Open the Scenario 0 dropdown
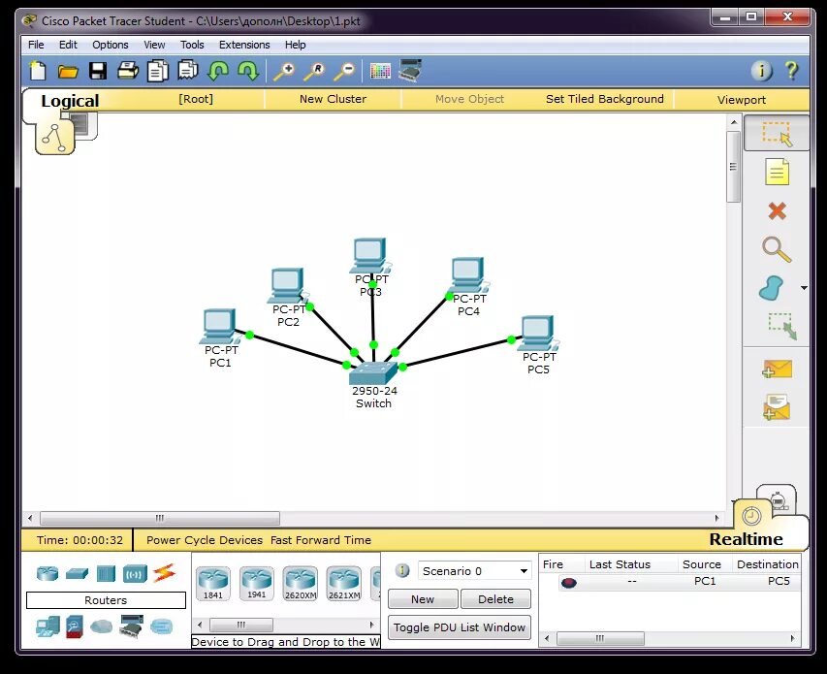 pyautogui.click(x=474, y=570)
